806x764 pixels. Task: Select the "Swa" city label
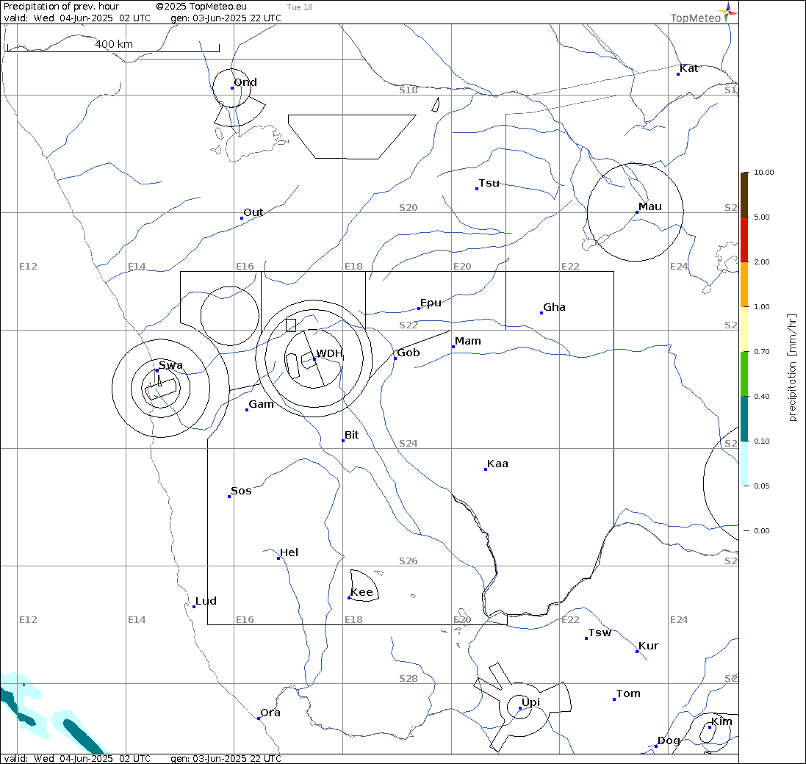click(170, 365)
